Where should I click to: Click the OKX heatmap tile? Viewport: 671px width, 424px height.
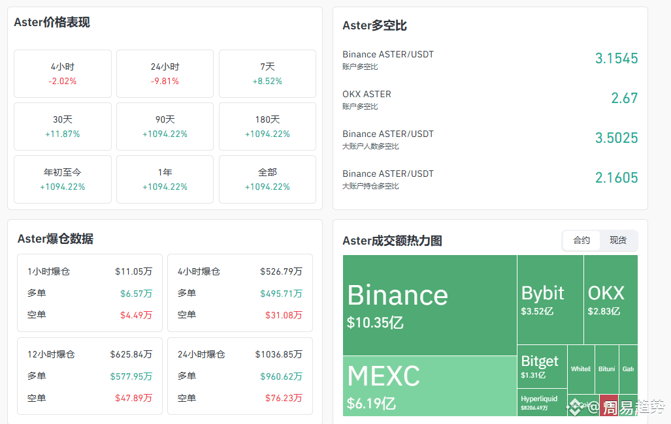(611, 299)
